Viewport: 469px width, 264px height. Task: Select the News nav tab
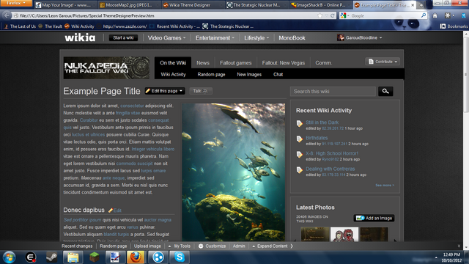click(203, 63)
